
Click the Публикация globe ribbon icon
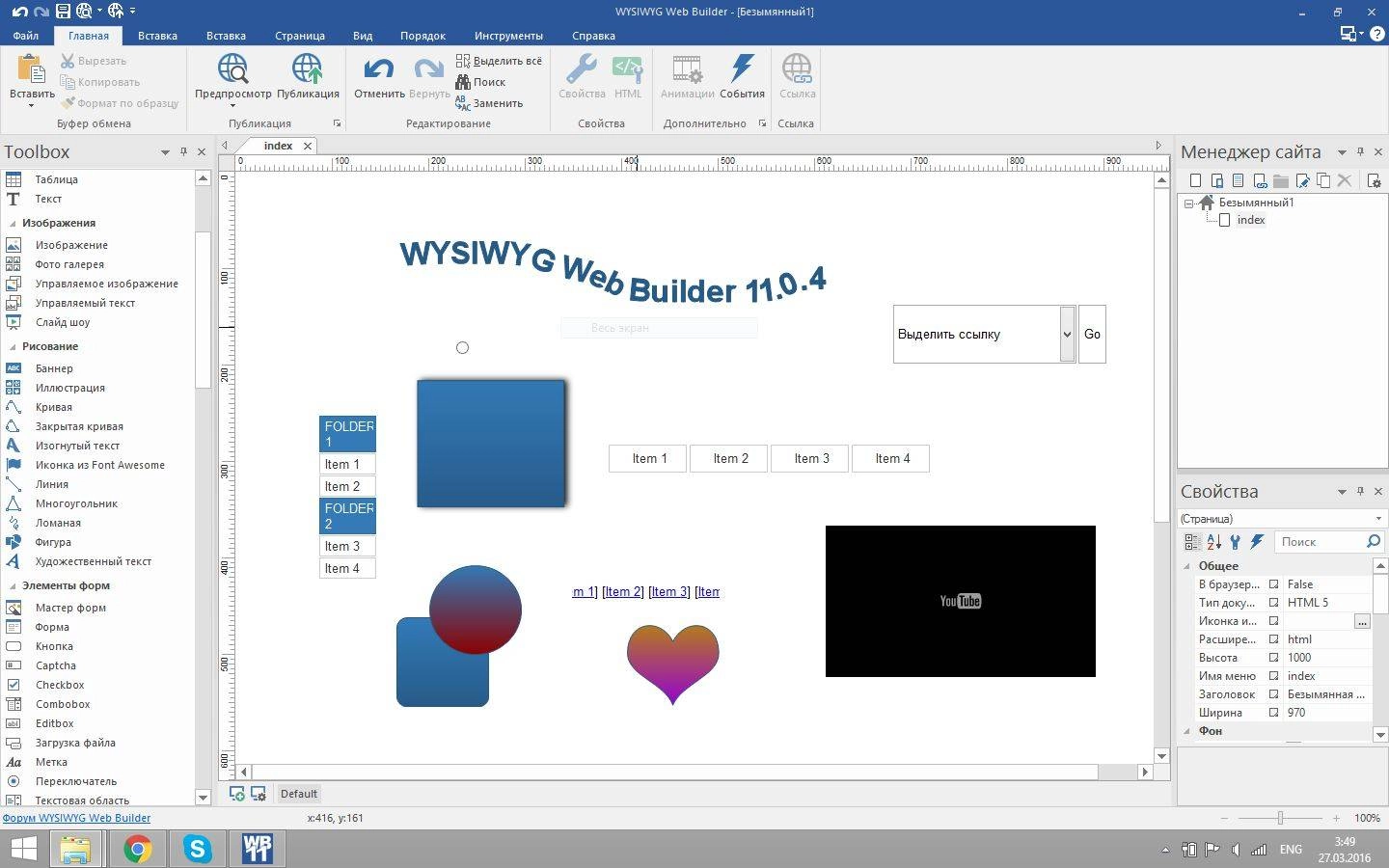click(x=308, y=69)
